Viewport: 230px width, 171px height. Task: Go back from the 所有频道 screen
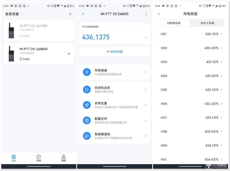point(159,14)
